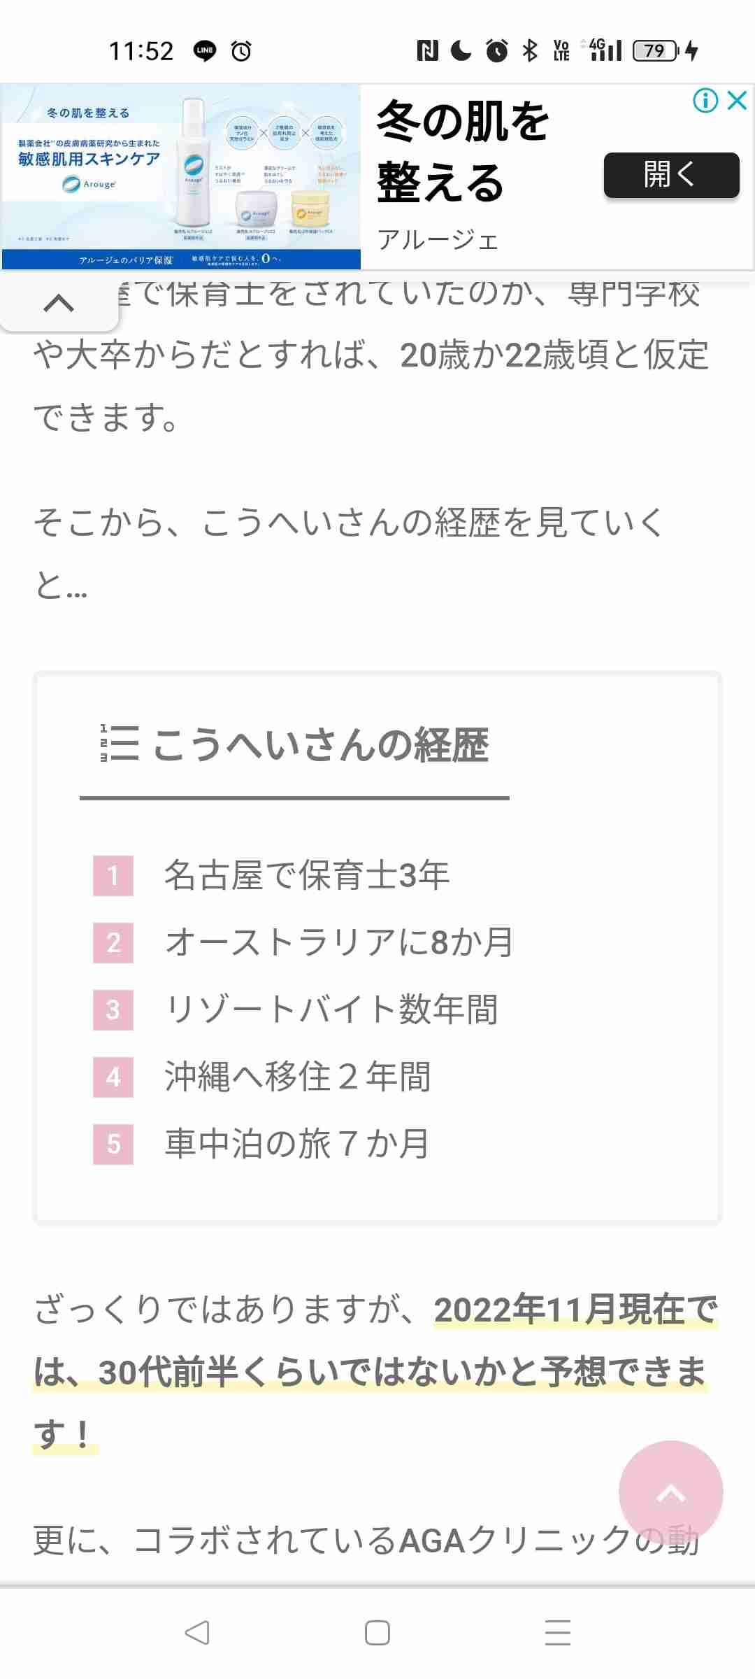Image resolution: width=755 pixels, height=1679 pixels.
Task: Tap the Arouge skincare ad image
Action: [x=181, y=176]
